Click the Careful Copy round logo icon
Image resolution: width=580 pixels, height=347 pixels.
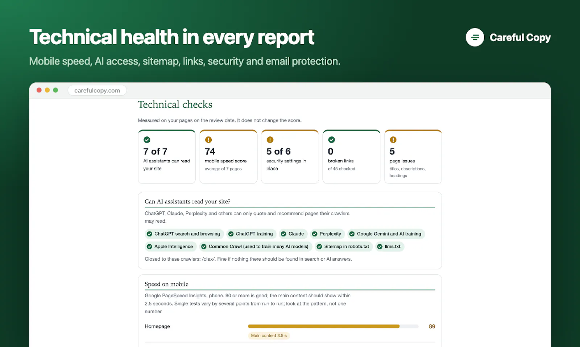point(475,37)
